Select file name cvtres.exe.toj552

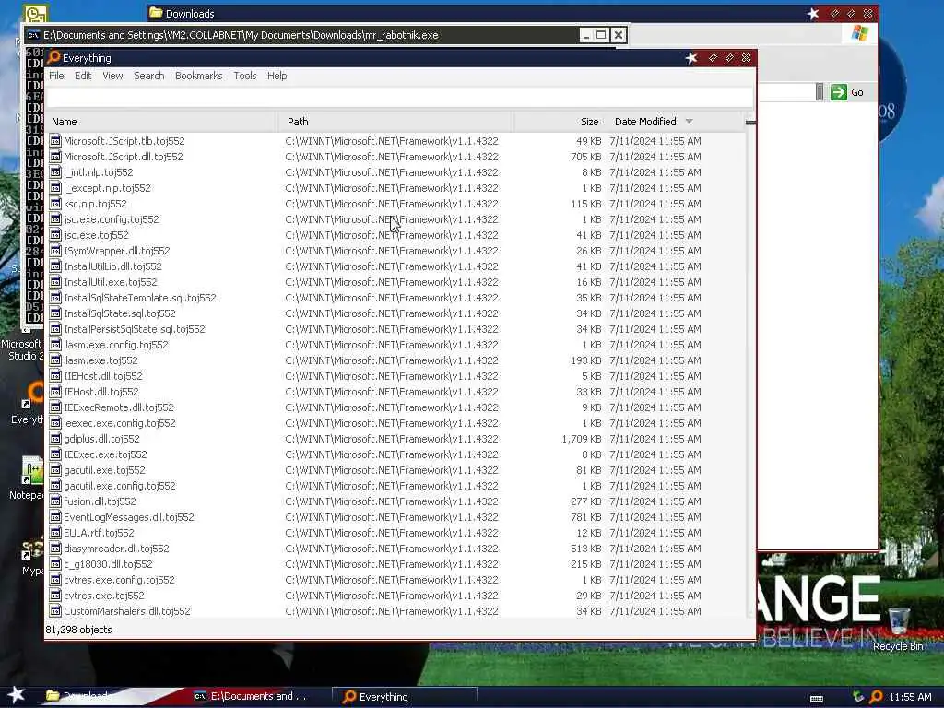[x=104, y=596]
